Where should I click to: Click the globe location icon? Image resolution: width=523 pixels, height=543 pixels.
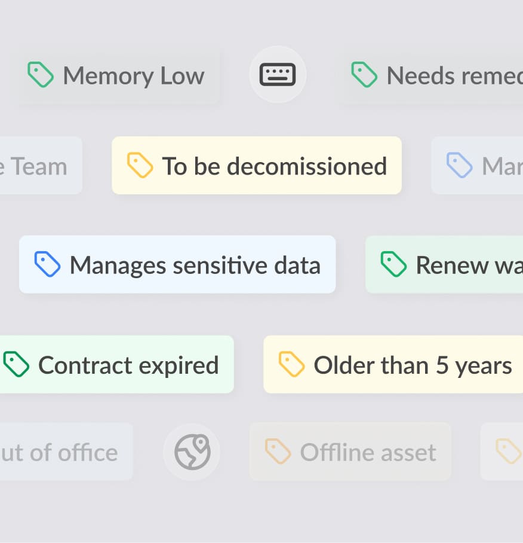[x=192, y=452]
